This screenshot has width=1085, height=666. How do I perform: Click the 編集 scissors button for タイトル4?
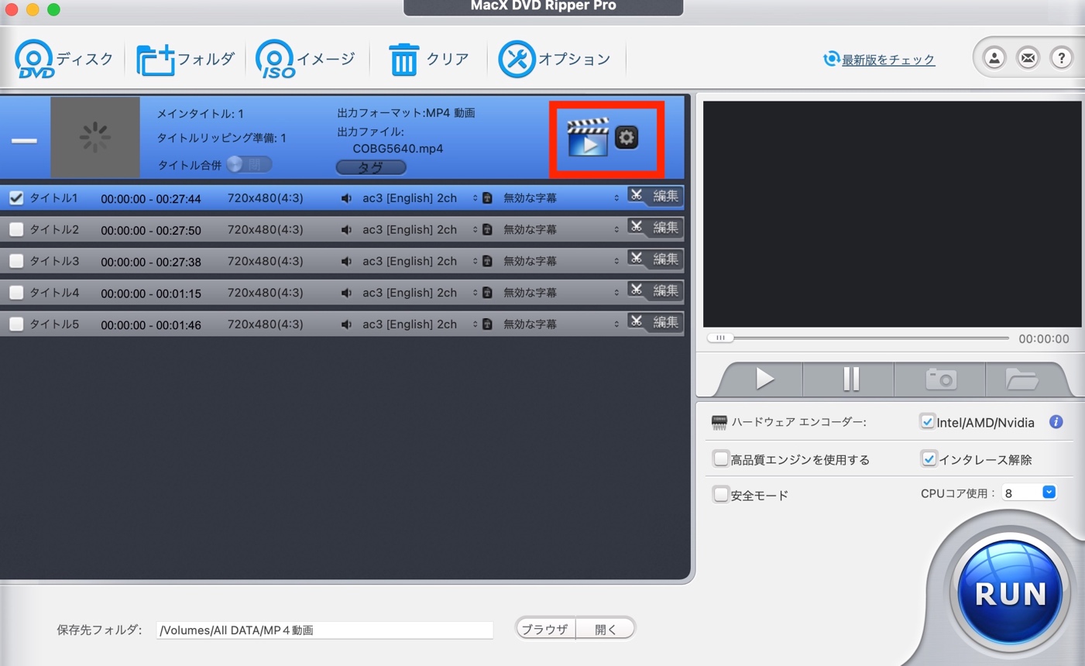[655, 290]
